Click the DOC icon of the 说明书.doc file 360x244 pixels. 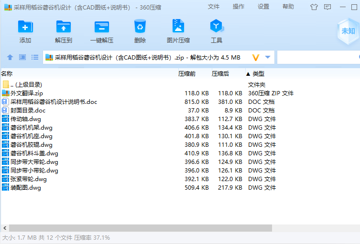coord(5,102)
